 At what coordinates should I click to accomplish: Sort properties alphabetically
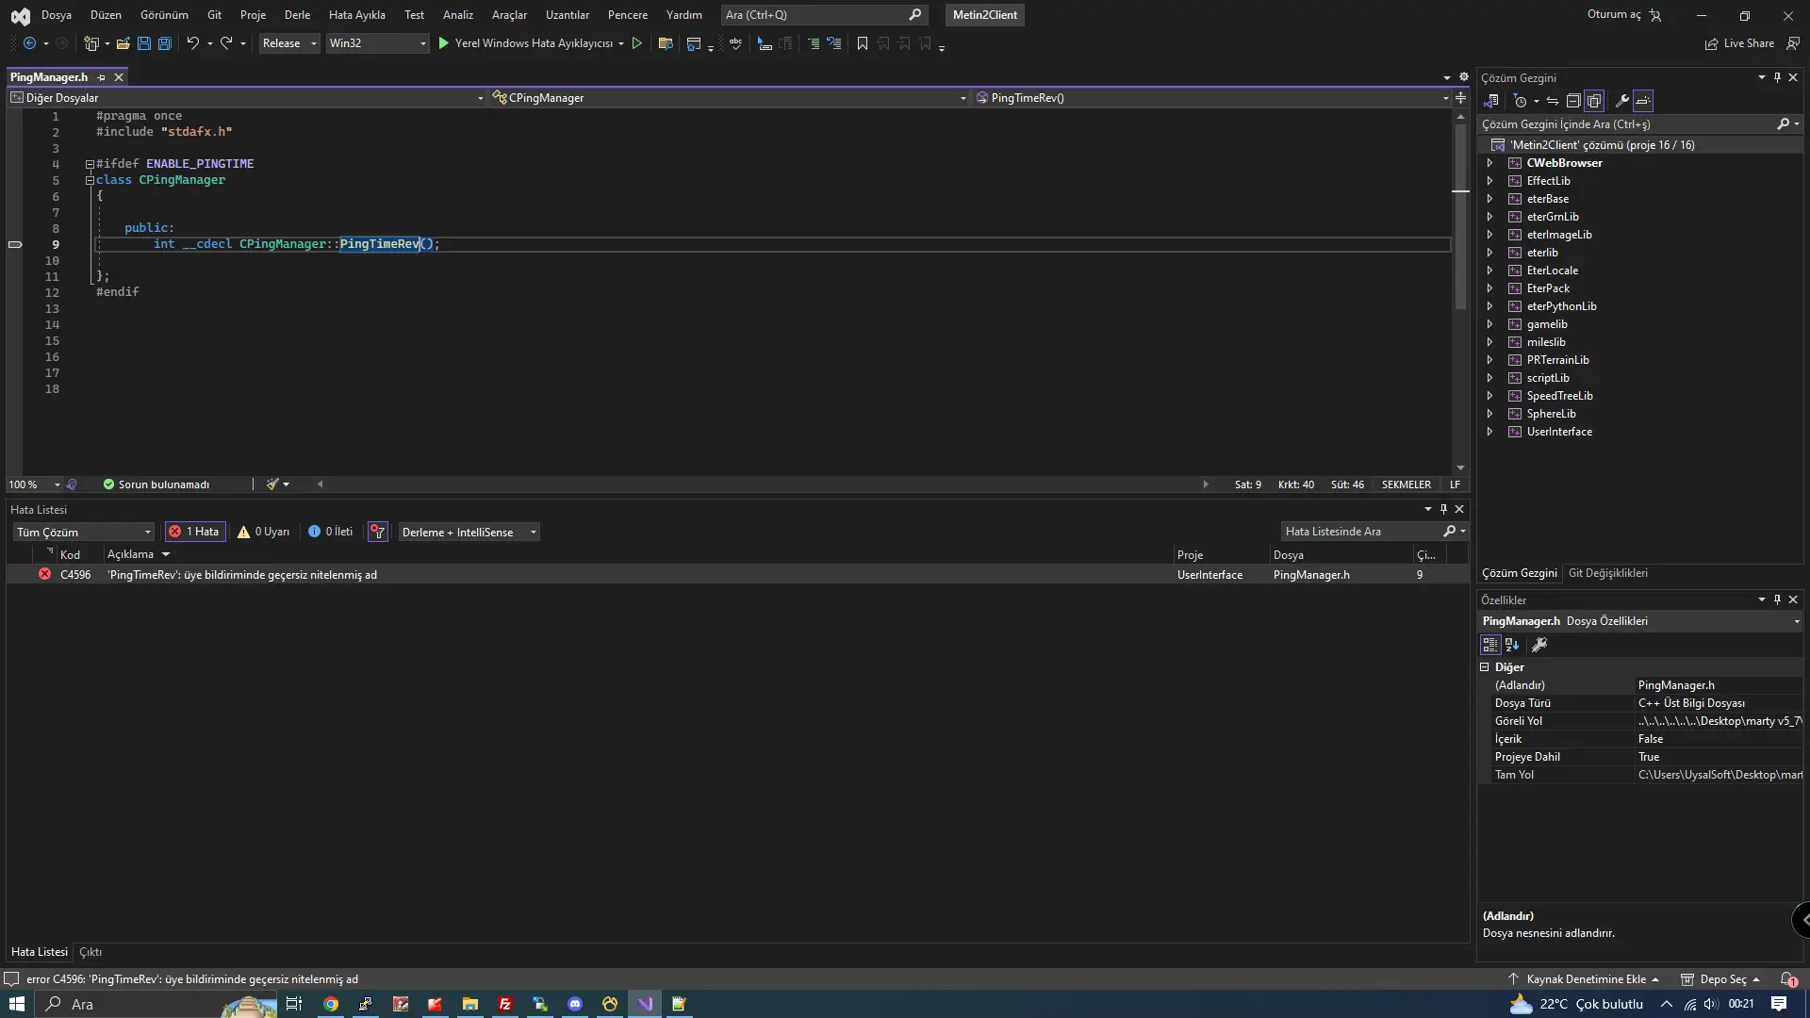(1512, 645)
